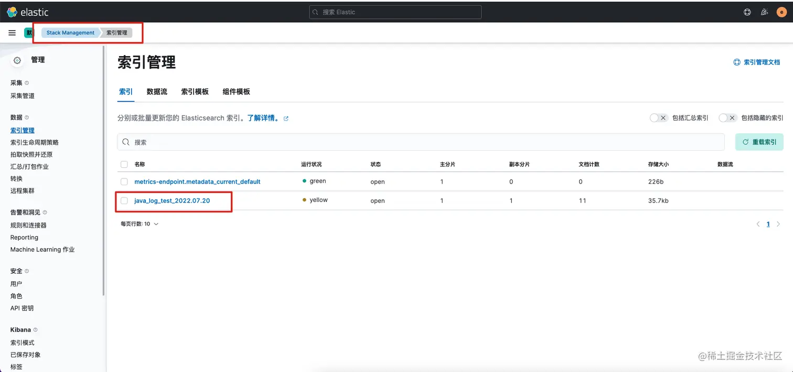Open 标签 in the sidebar
The image size is (793, 372).
[16, 367]
